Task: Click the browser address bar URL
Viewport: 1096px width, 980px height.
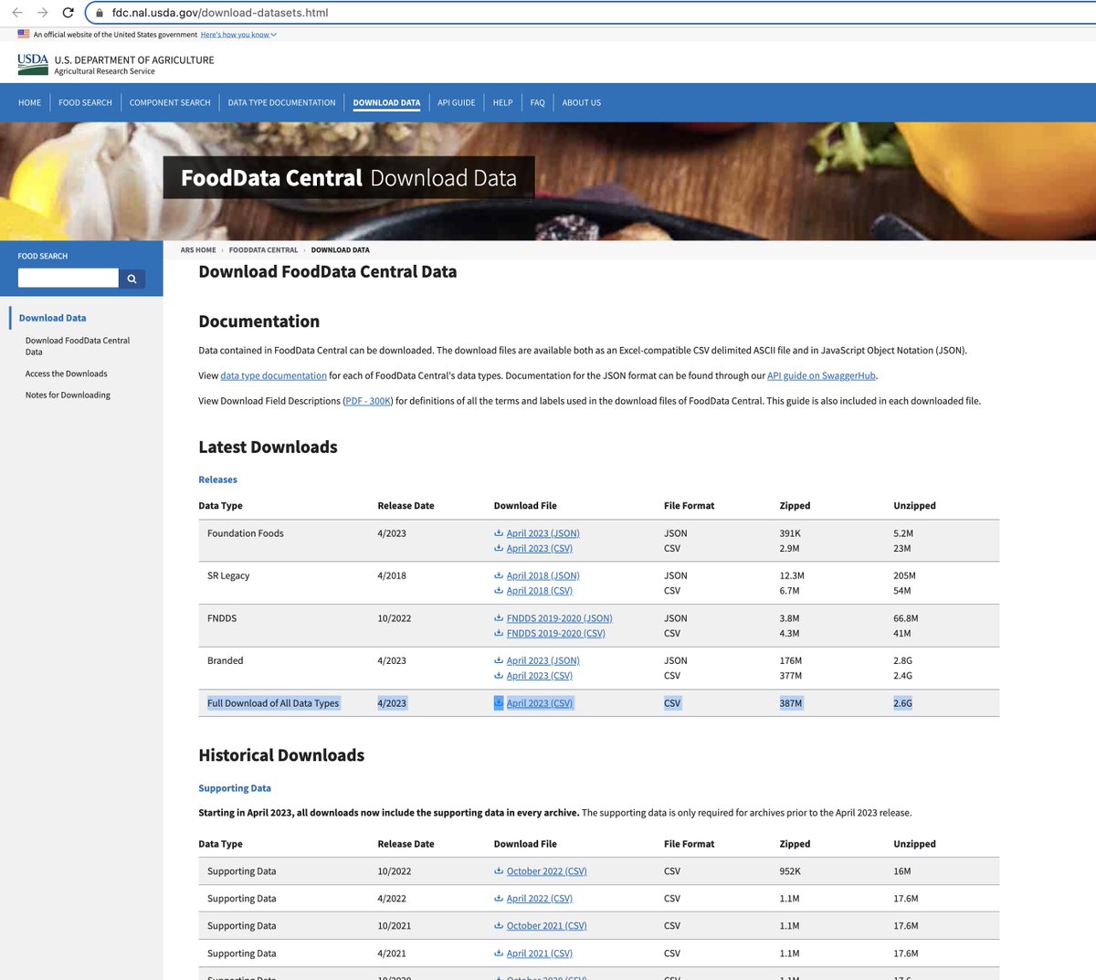Action: pyautogui.click(x=220, y=13)
